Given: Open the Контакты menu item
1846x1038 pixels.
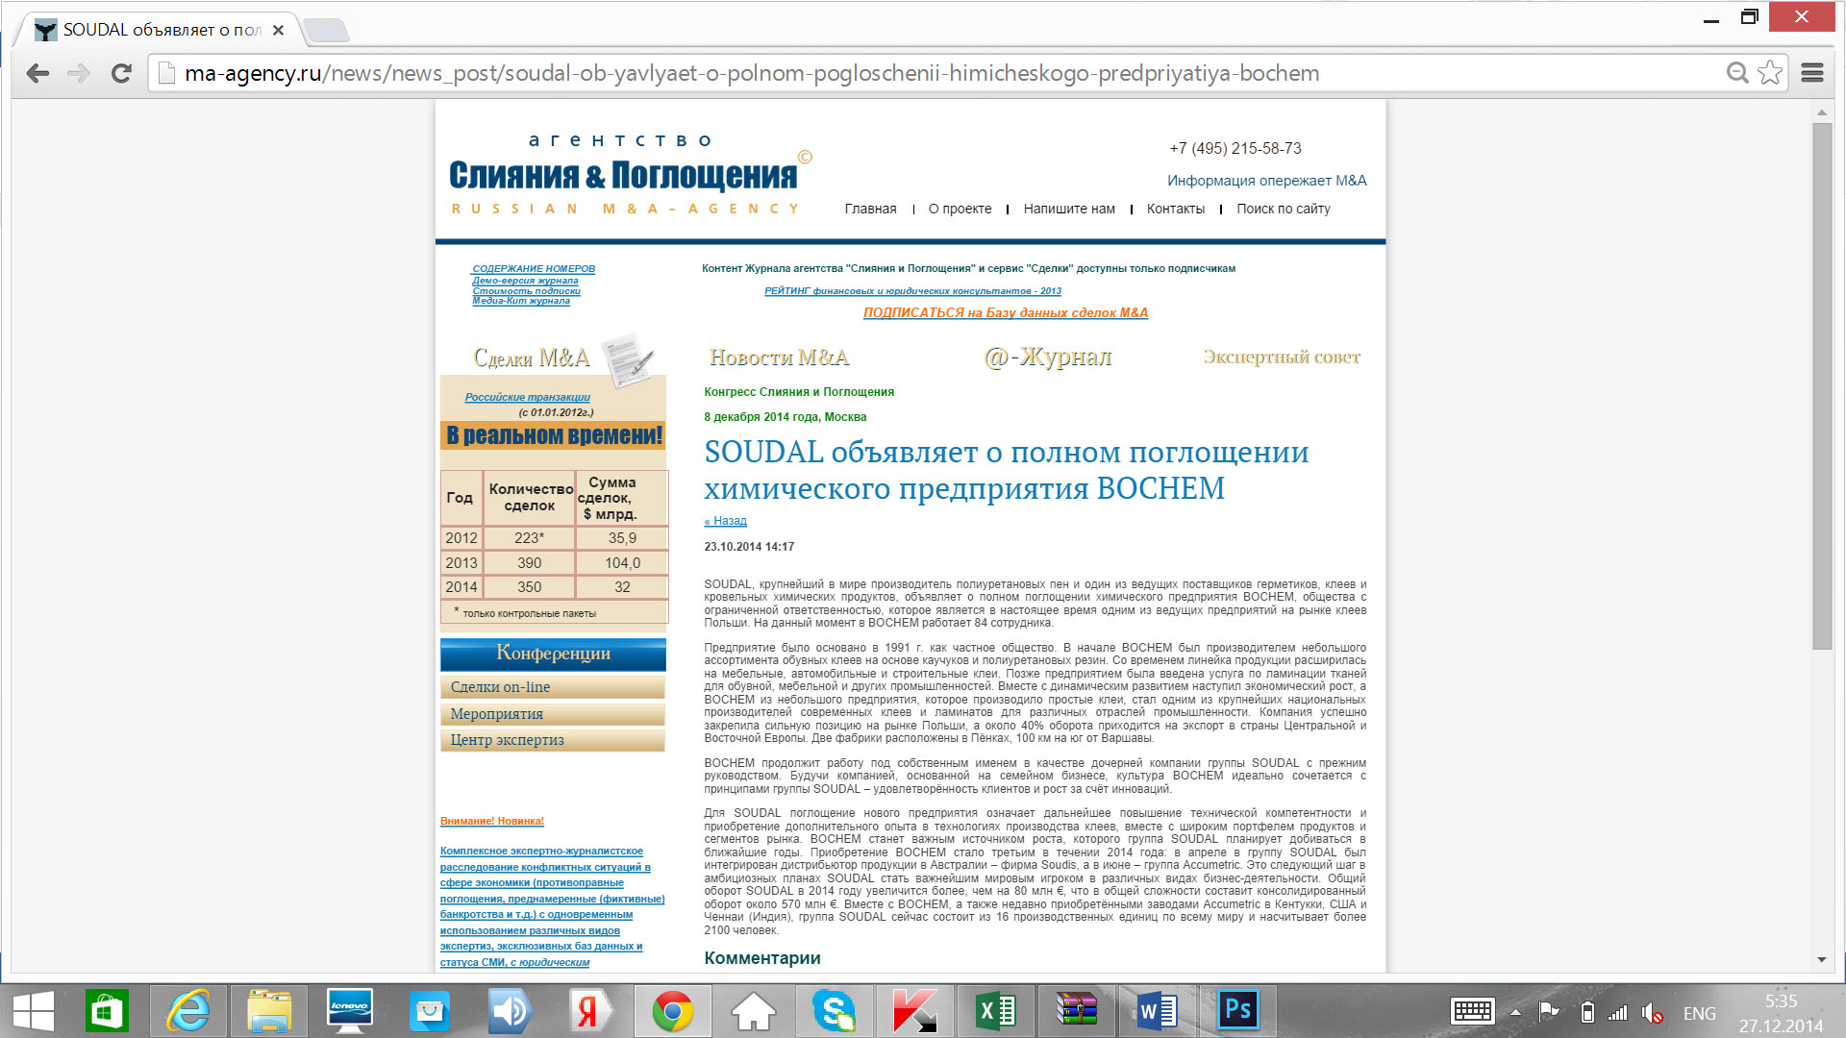Looking at the screenshot, I should [x=1175, y=209].
